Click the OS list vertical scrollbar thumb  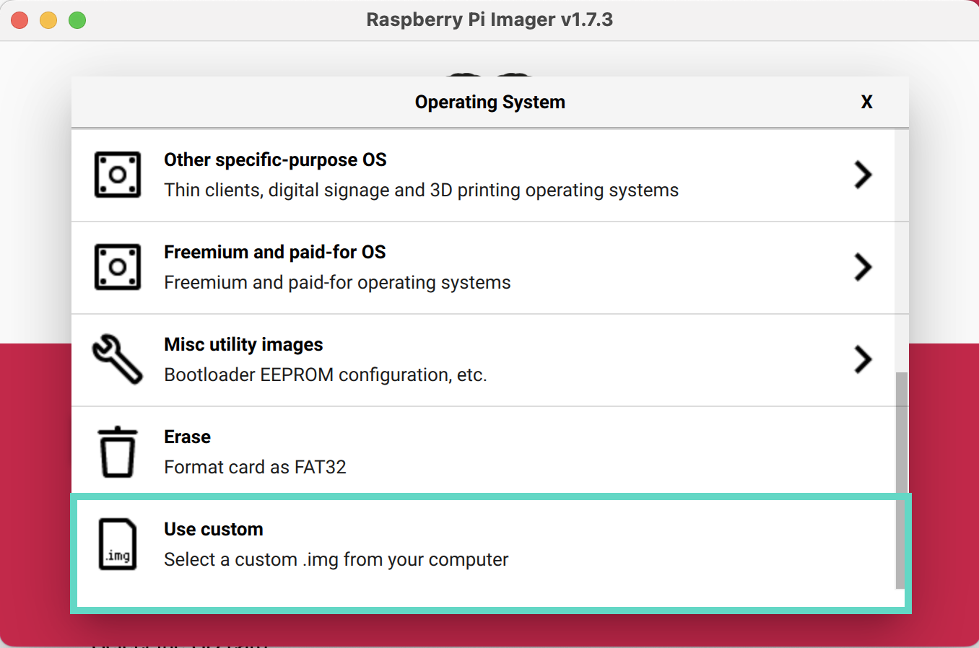901,481
